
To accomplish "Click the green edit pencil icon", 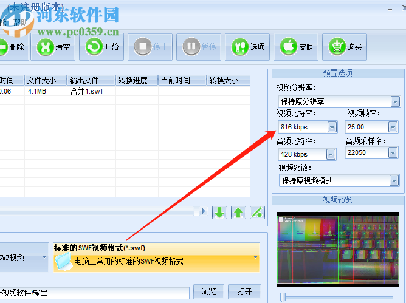I will click(x=257, y=213).
